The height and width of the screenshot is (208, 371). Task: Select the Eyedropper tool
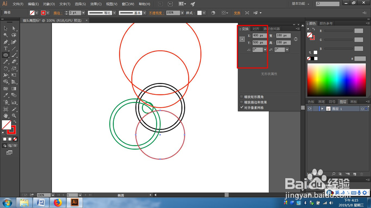pos(6,95)
